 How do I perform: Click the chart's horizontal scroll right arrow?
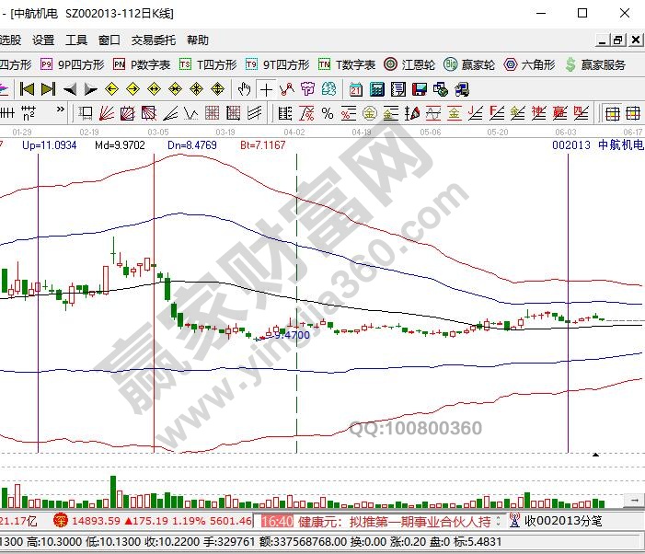[x=636, y=498]
